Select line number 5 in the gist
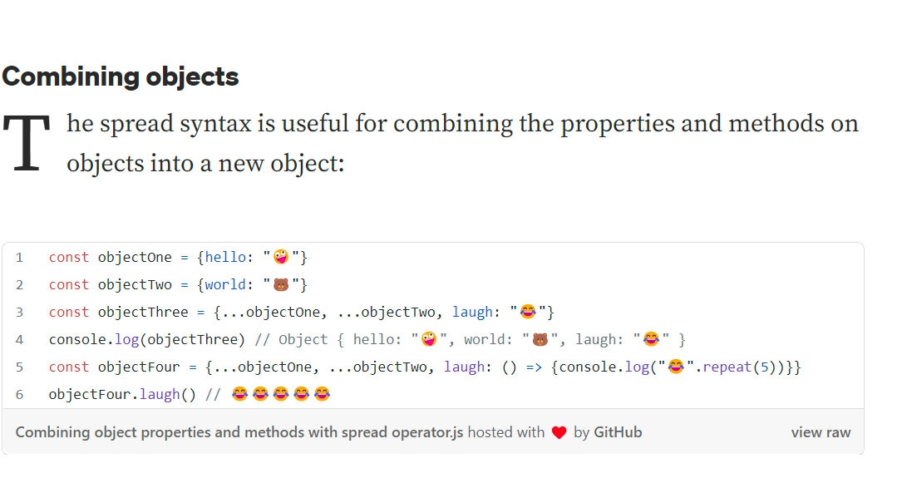 pos(19,367)
